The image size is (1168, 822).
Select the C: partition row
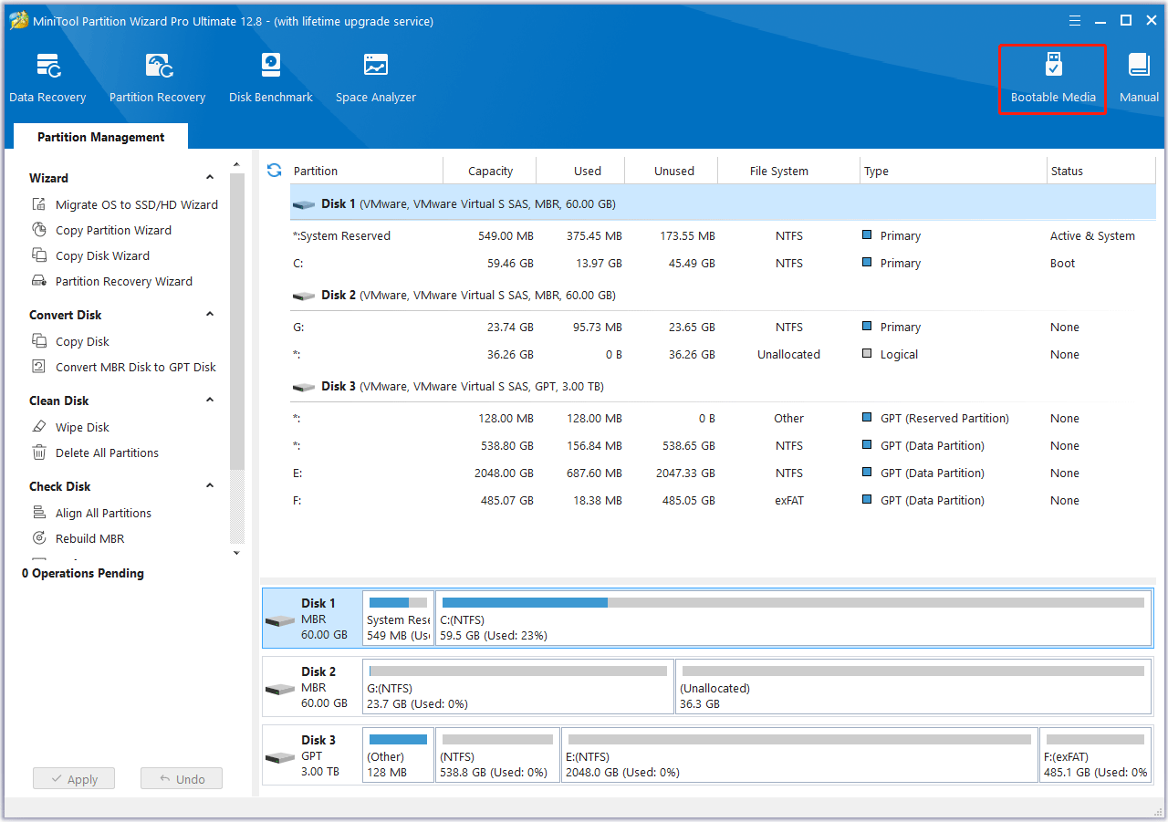pyautogui.click(x=723, y=263)
